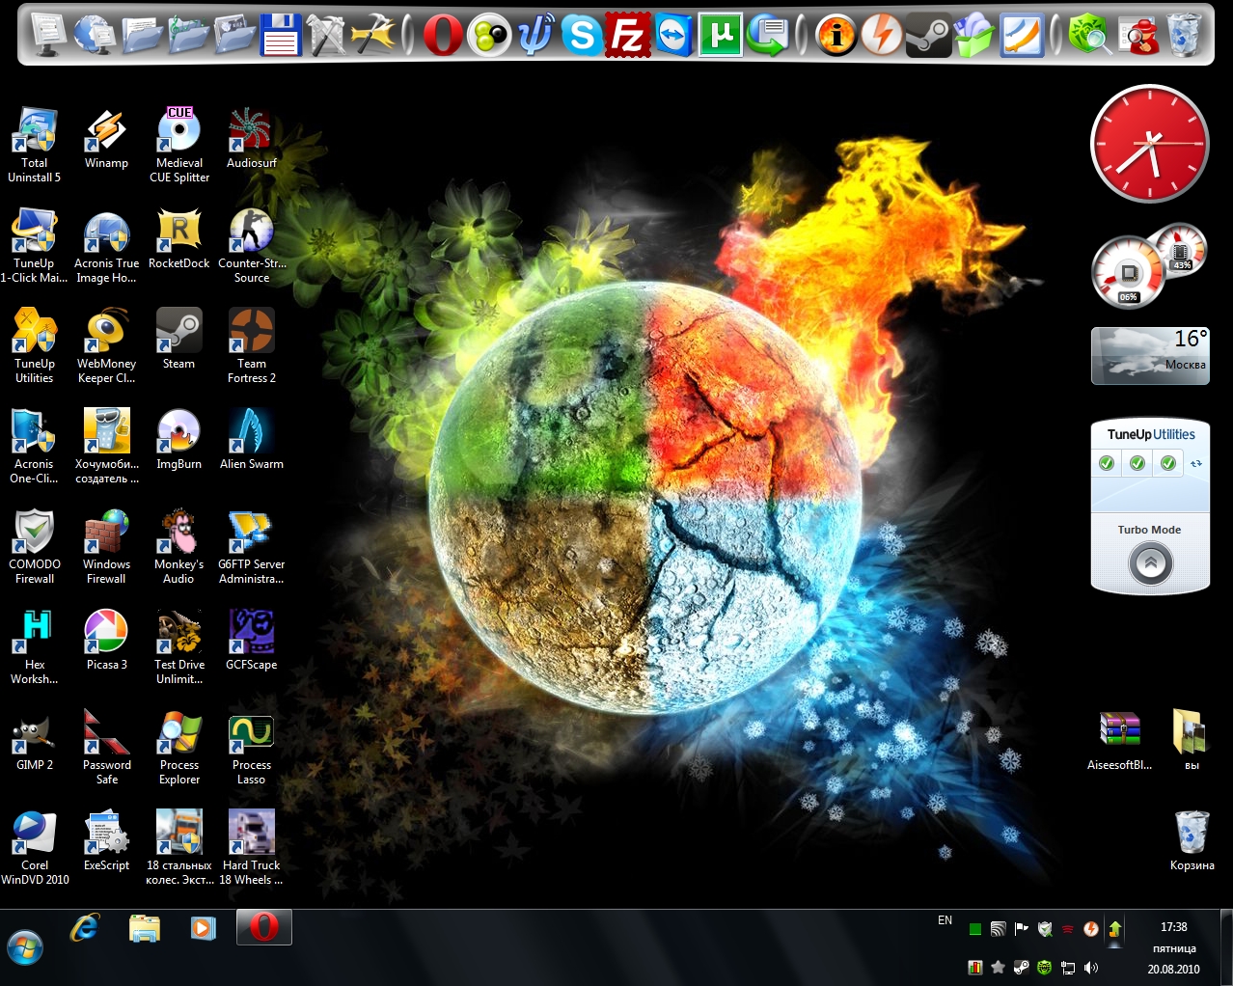Select the ImgBurn desktop icon
Viewport: 1233px width, 986px height.
[179, 439]
